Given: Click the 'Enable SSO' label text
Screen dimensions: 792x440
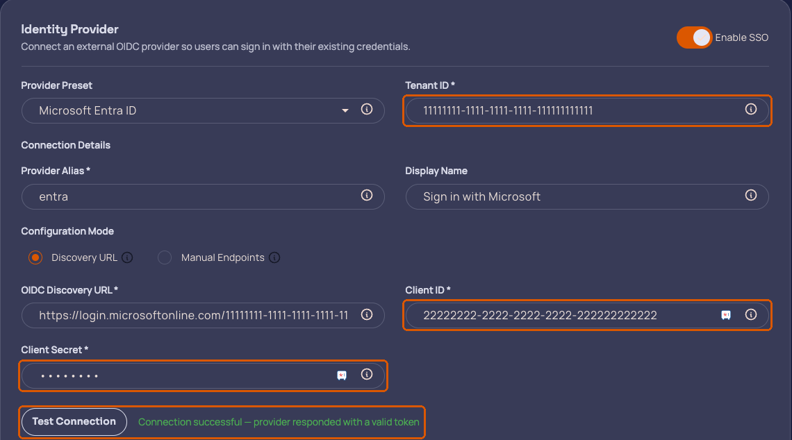Looking at the screenshot, I should pos(741,37).
